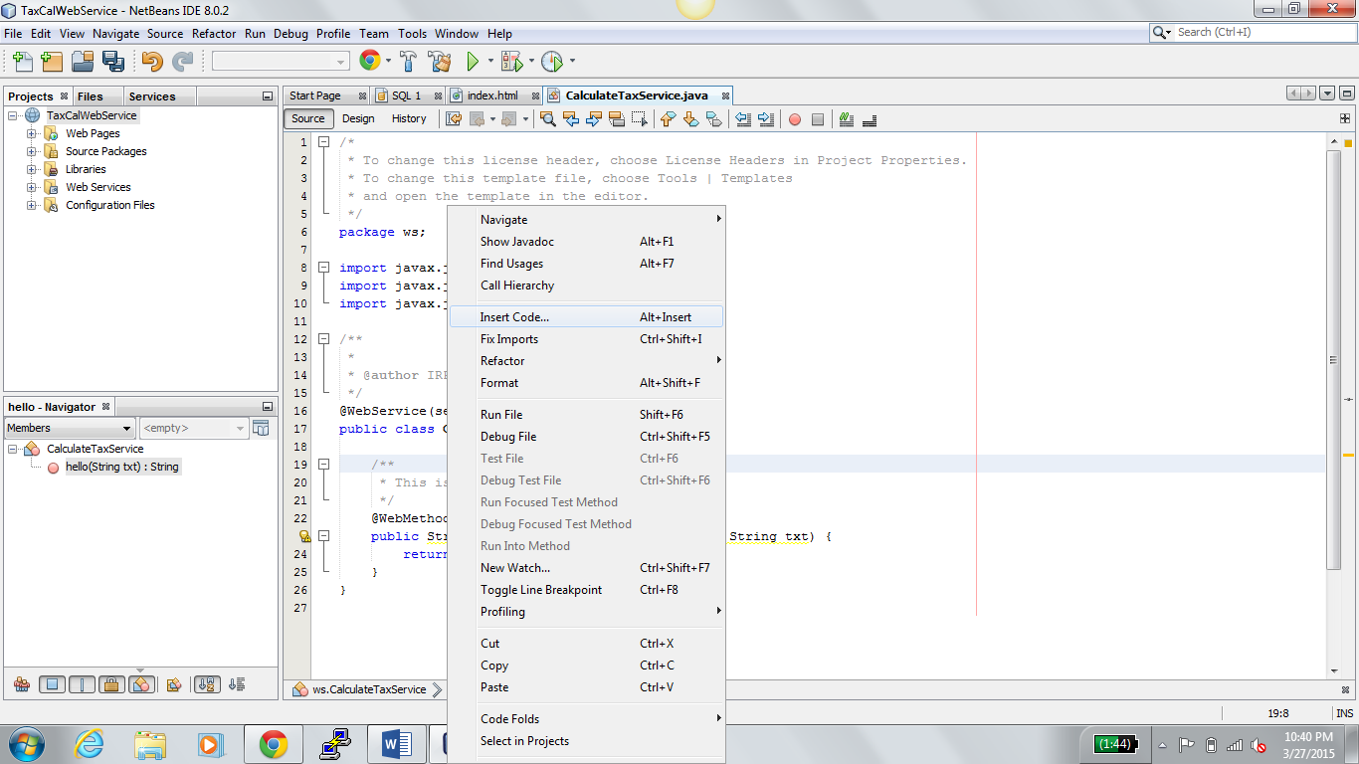Click the Chrome browser selector icon
Viewport: 1359px width, 764px height.
[x=369, y=62]
